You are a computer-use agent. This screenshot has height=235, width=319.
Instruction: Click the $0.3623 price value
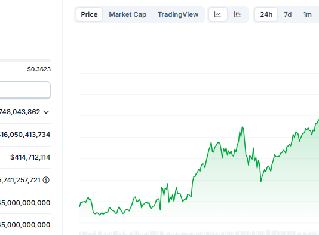[x=39, y=69]
